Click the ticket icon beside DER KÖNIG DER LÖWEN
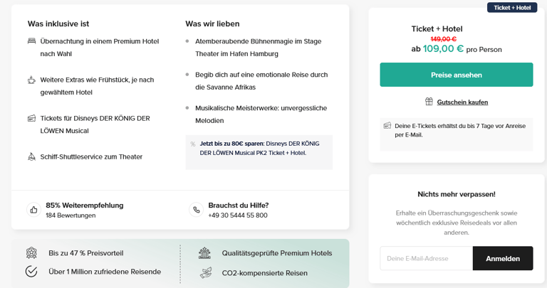Viewport: 547px width, 288px height. (31, 119)
